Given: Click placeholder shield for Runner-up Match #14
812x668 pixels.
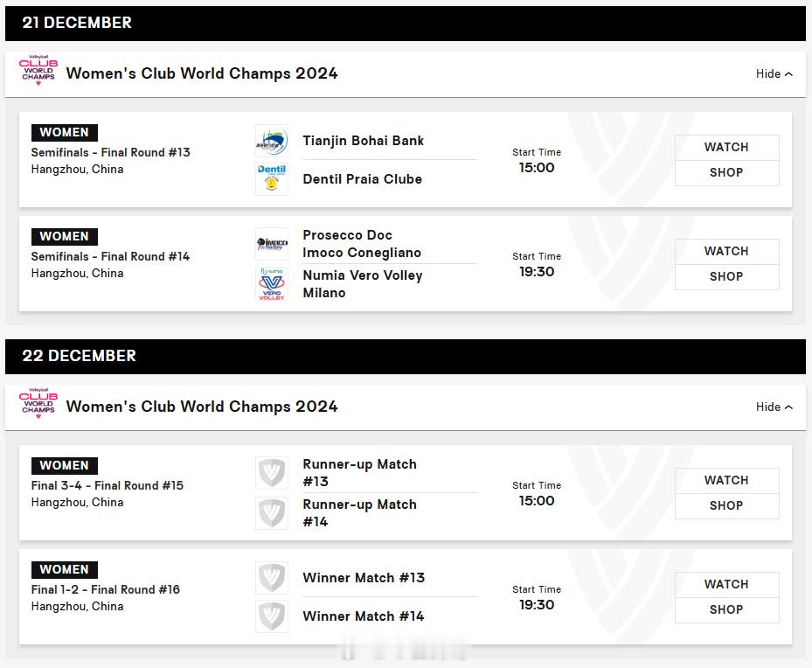Looking at the screenshot, I should tap(271, 513).
